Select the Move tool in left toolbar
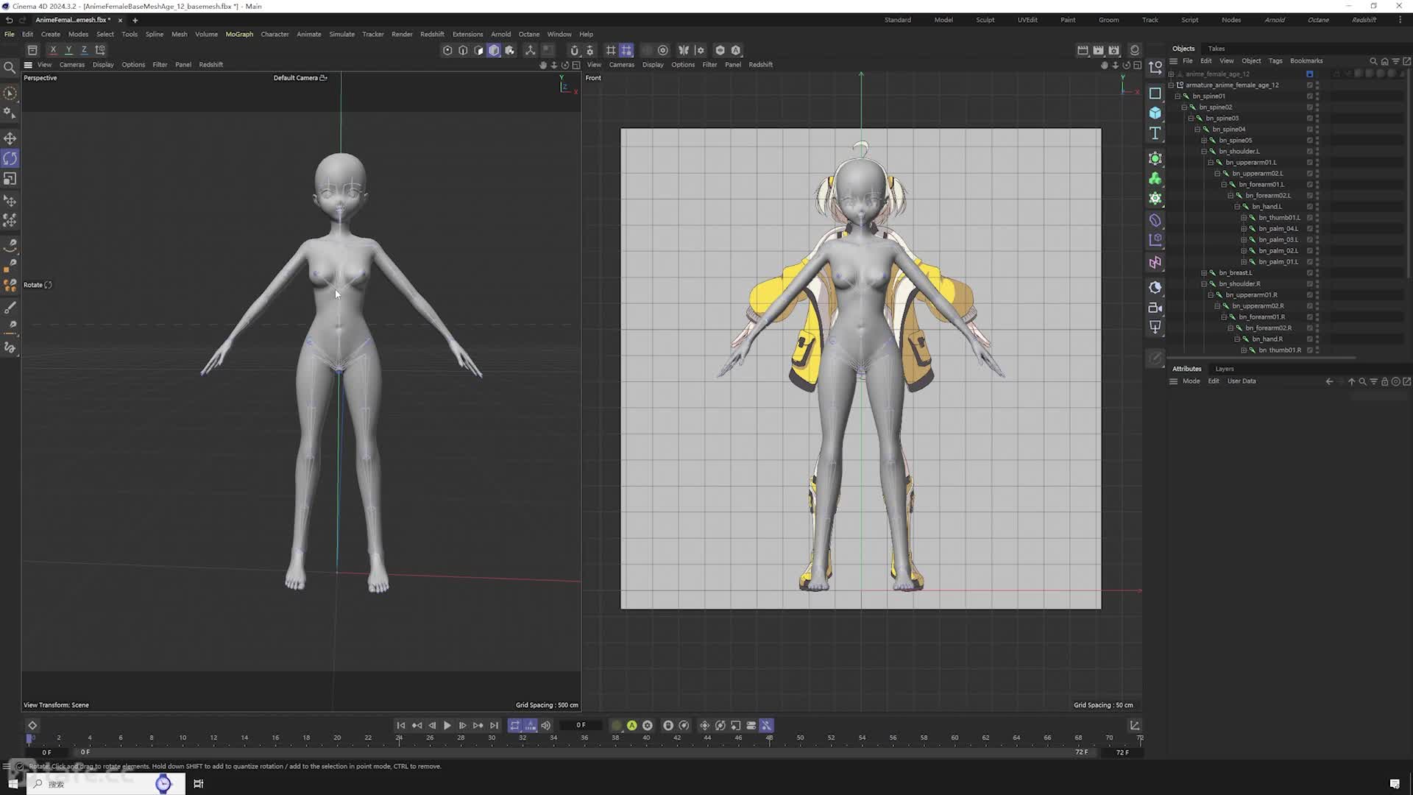The height and width of the screenshot is (795, 1413). 10,138
